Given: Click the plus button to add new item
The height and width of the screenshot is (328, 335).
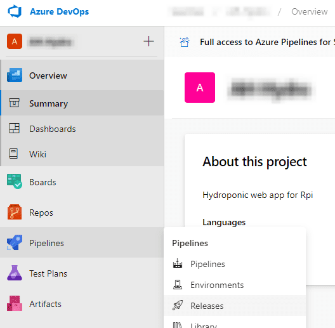Looking at the screenshot, I should coord(148,41).
